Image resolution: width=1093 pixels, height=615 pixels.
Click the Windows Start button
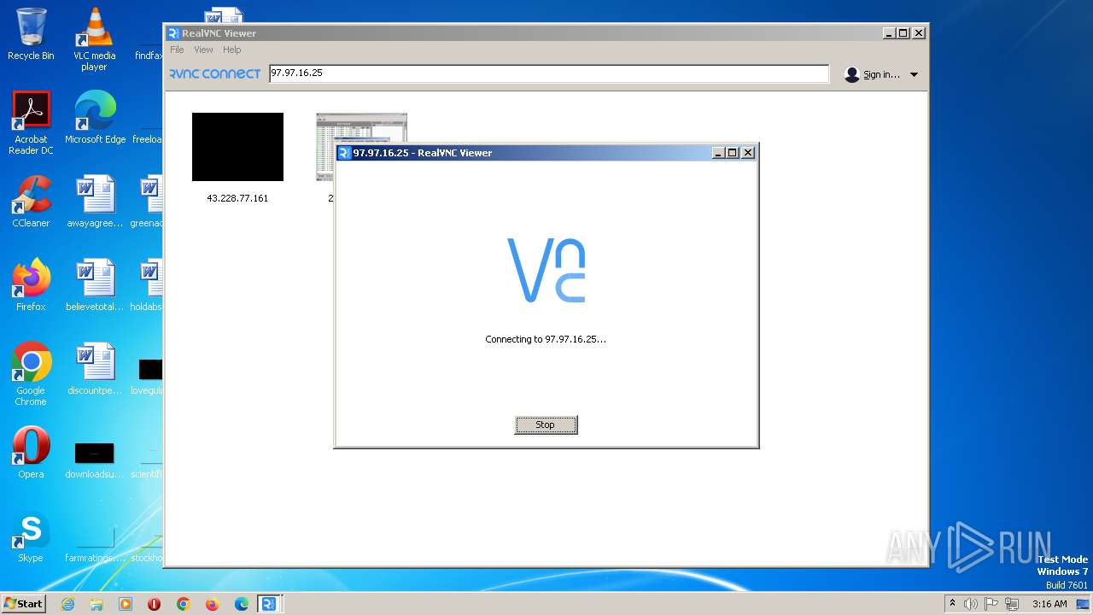(23, 603)
